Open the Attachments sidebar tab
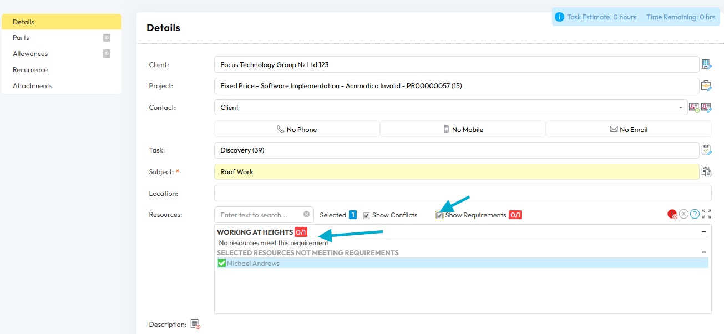Screen dimensions: 724x334 click(x=62, y=86)
